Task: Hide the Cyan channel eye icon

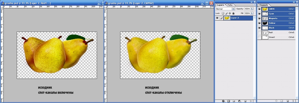Action: (259, 14)
